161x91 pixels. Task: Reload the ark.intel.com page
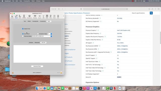tap(127, 9)
